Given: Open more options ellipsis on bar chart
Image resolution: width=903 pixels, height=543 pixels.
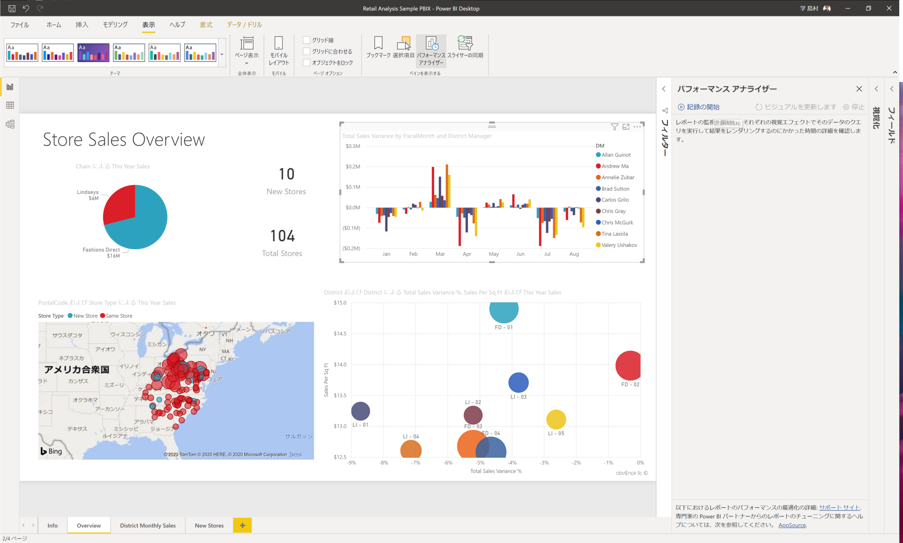Looking at the screenshot, I should (637, 127).
